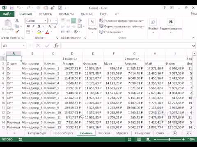Screen dimensions: 197x147
Task: Open the font size 11 dropdown
Action: tap(56, 21)
